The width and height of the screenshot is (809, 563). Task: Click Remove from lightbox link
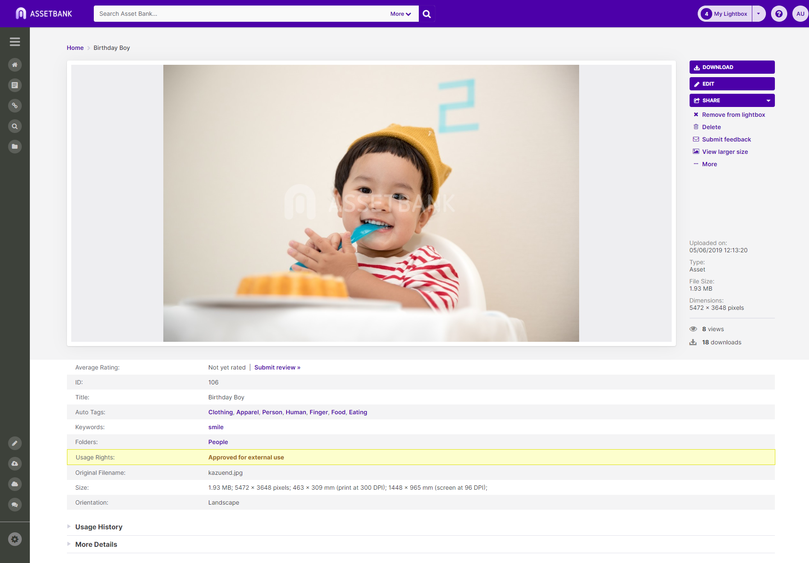click(x=734, y=115)
